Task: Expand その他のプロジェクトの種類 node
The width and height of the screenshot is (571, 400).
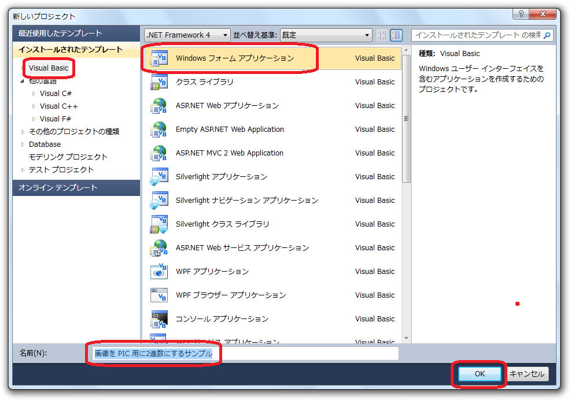Action: (23, 132)
